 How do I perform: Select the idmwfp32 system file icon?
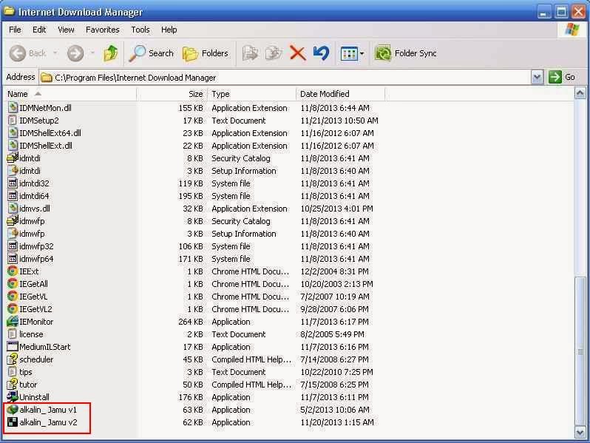(x=13, y=246)
